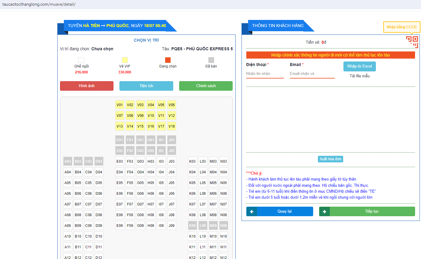Open the Tiện ích tab
Screen dimensions: 421x259
tap(146, 86)
